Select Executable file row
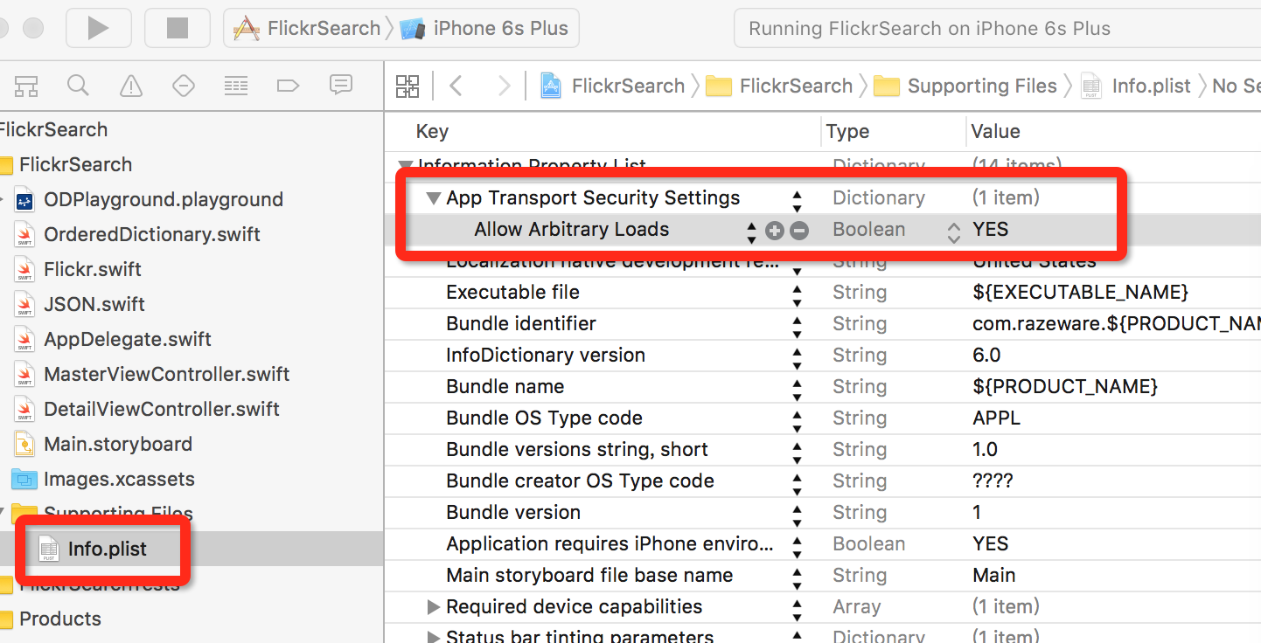 [x=822, y=292]
